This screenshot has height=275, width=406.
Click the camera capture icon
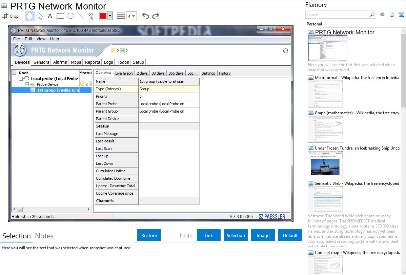pos(382,15)
